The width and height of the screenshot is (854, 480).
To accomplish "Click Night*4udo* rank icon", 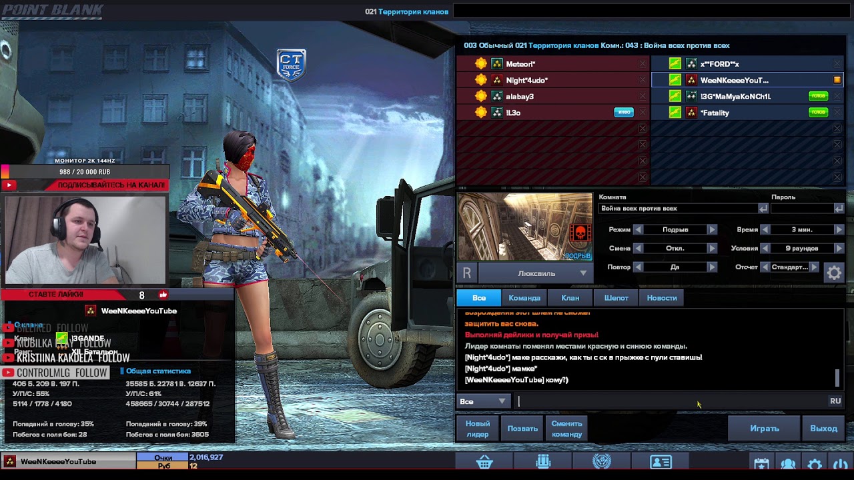I will tap(497, 80).
